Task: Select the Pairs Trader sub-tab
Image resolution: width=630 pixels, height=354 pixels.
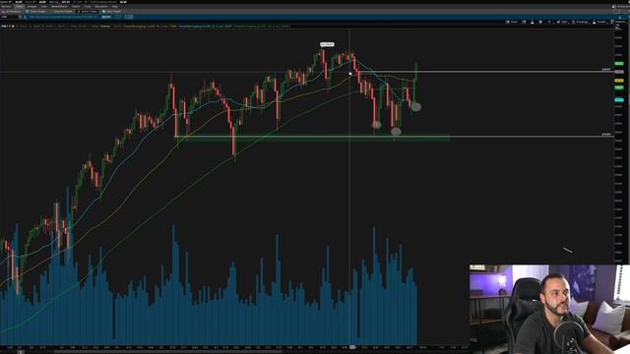Action: (111, 11)
